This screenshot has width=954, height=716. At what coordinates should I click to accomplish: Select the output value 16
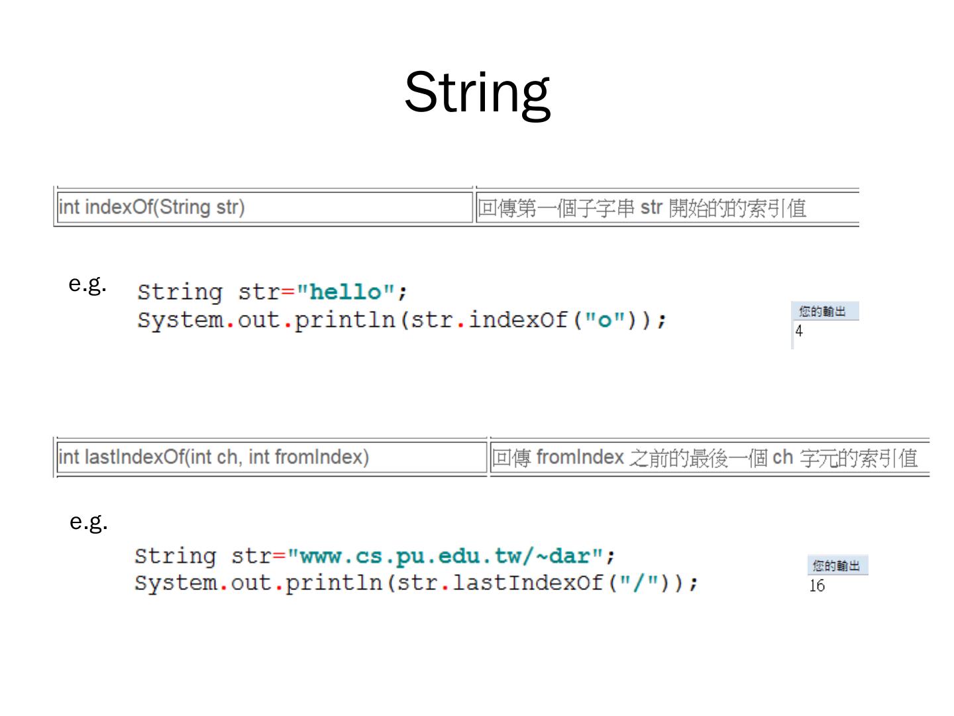817,585
